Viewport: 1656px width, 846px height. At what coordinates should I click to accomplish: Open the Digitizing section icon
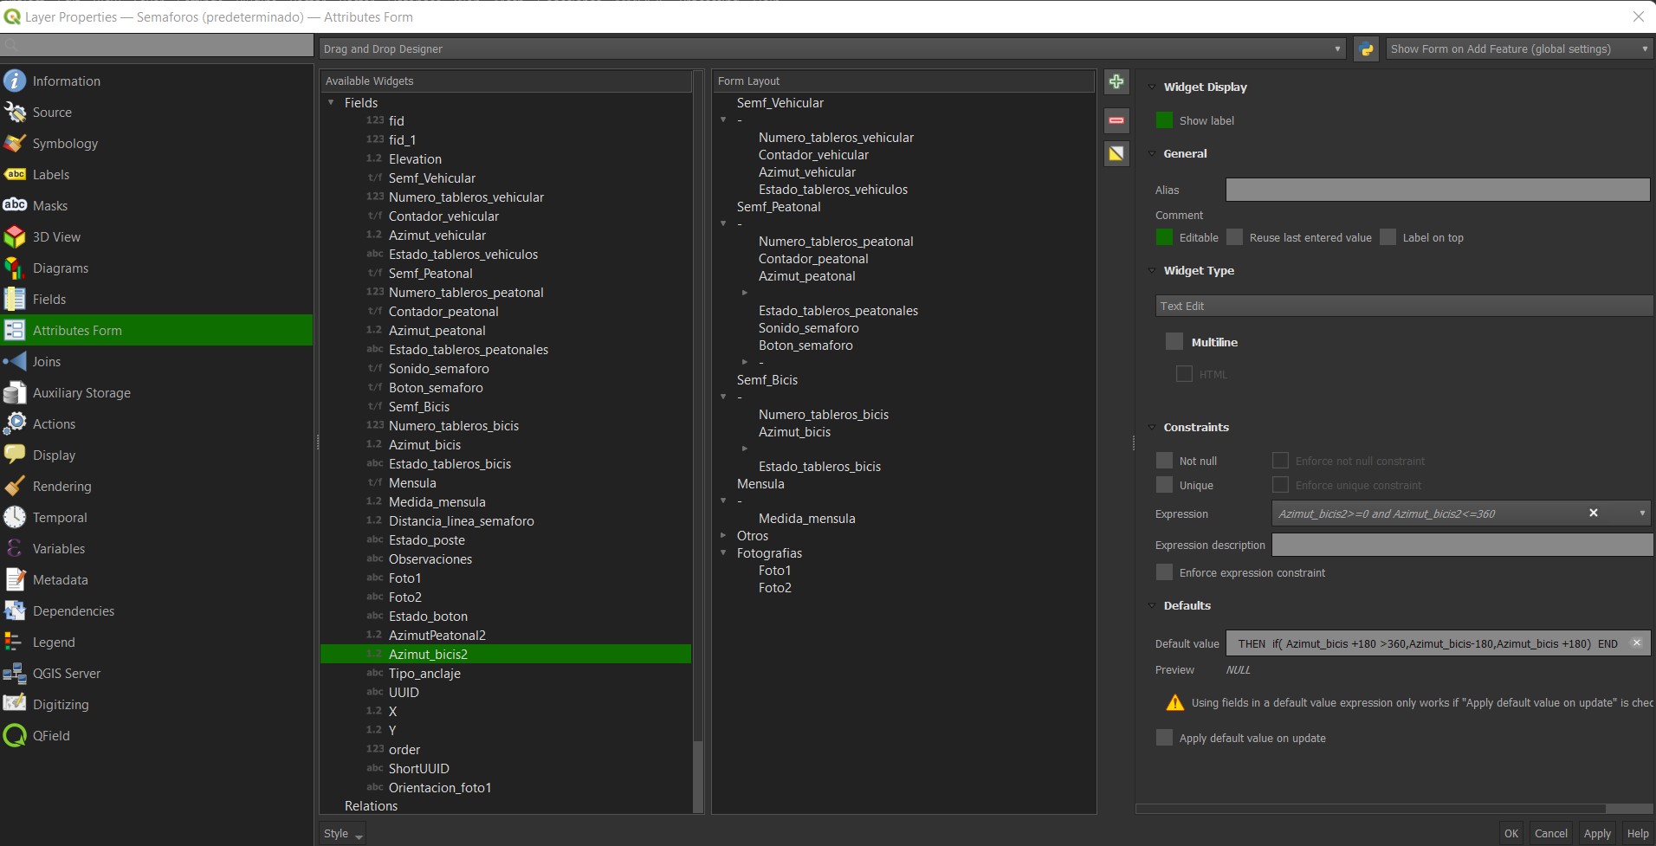click(15, 704)
